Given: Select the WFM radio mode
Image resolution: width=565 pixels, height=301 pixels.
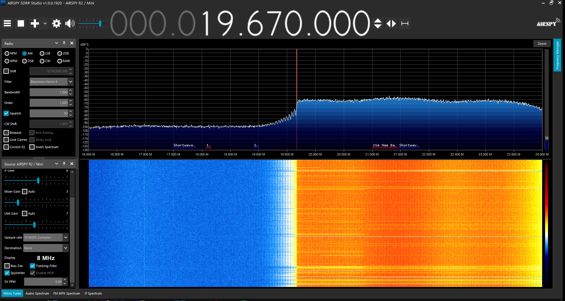Looking at the screenshot, I should tap(7, 61).
